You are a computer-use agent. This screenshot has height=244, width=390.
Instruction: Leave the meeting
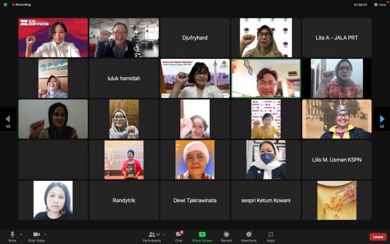(x=377, y=237)
